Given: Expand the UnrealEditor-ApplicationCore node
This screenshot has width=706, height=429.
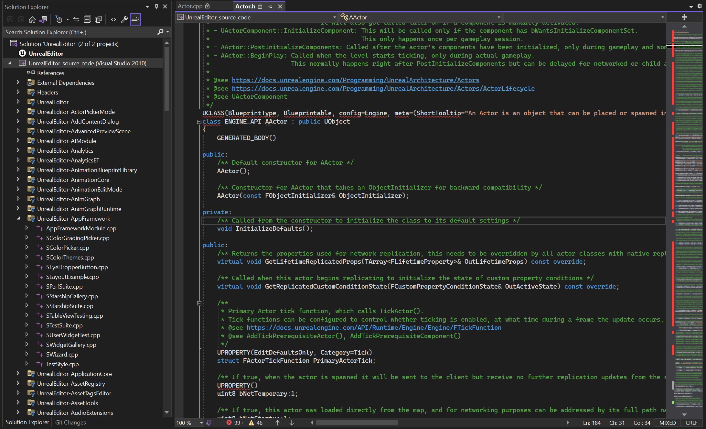Looking at the screenshot, I should 18,374.
